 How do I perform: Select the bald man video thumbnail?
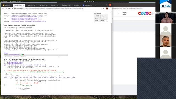point(166,41)
